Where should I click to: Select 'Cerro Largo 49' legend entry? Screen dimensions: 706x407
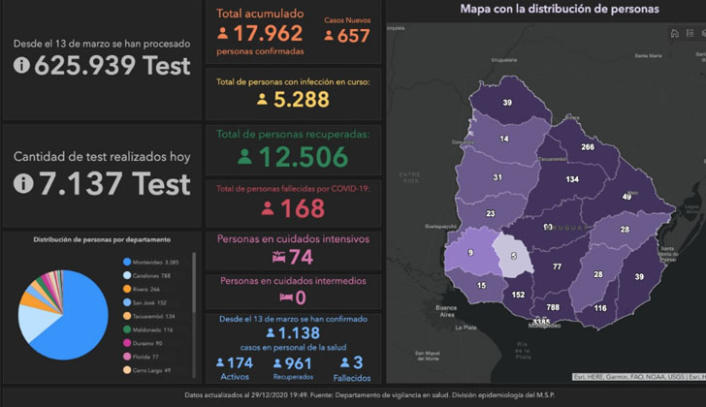pos(146,369)
